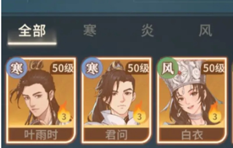233x148 pixels.
Task: Click the 50级 label on 叶雨时 card
Action: pos(63,68)
